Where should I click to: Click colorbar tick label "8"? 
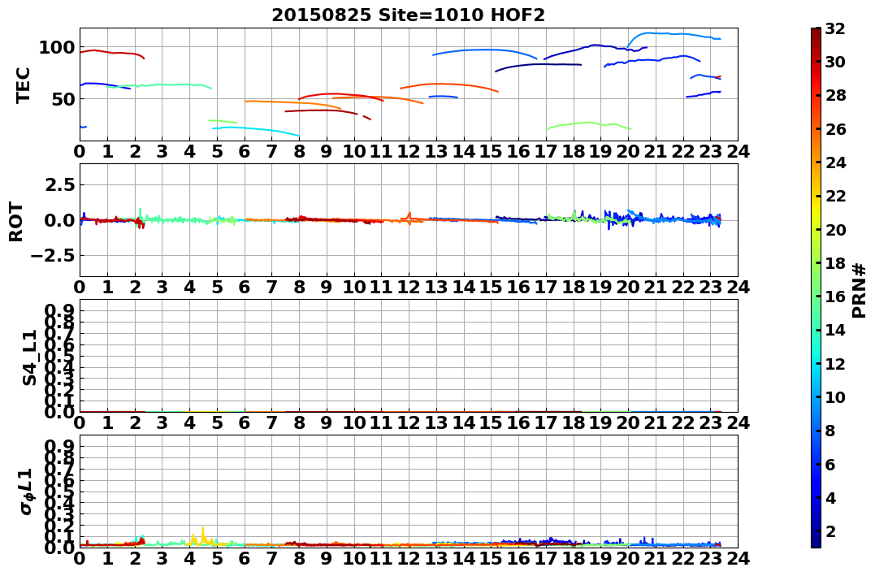pos(830,431)
